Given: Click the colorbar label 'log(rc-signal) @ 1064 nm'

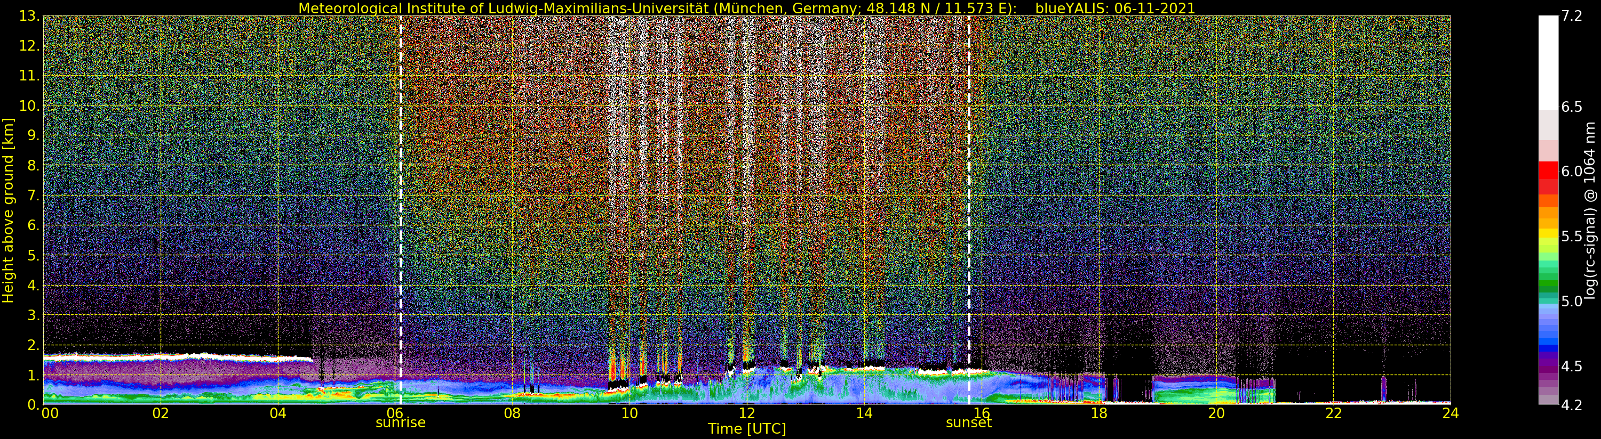Looking at the screenshot, I should [1590, 210].
